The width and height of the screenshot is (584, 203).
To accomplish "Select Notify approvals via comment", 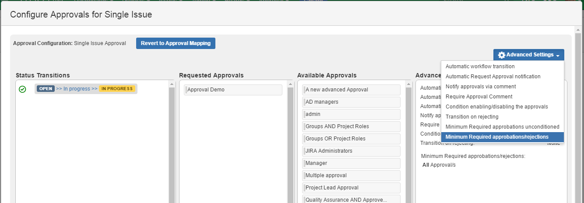I will pos(480,87).
